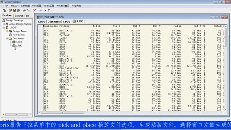Restore down the 1.DDB document window
Screen dimensions: 231x130
click(x=219, y=17)
